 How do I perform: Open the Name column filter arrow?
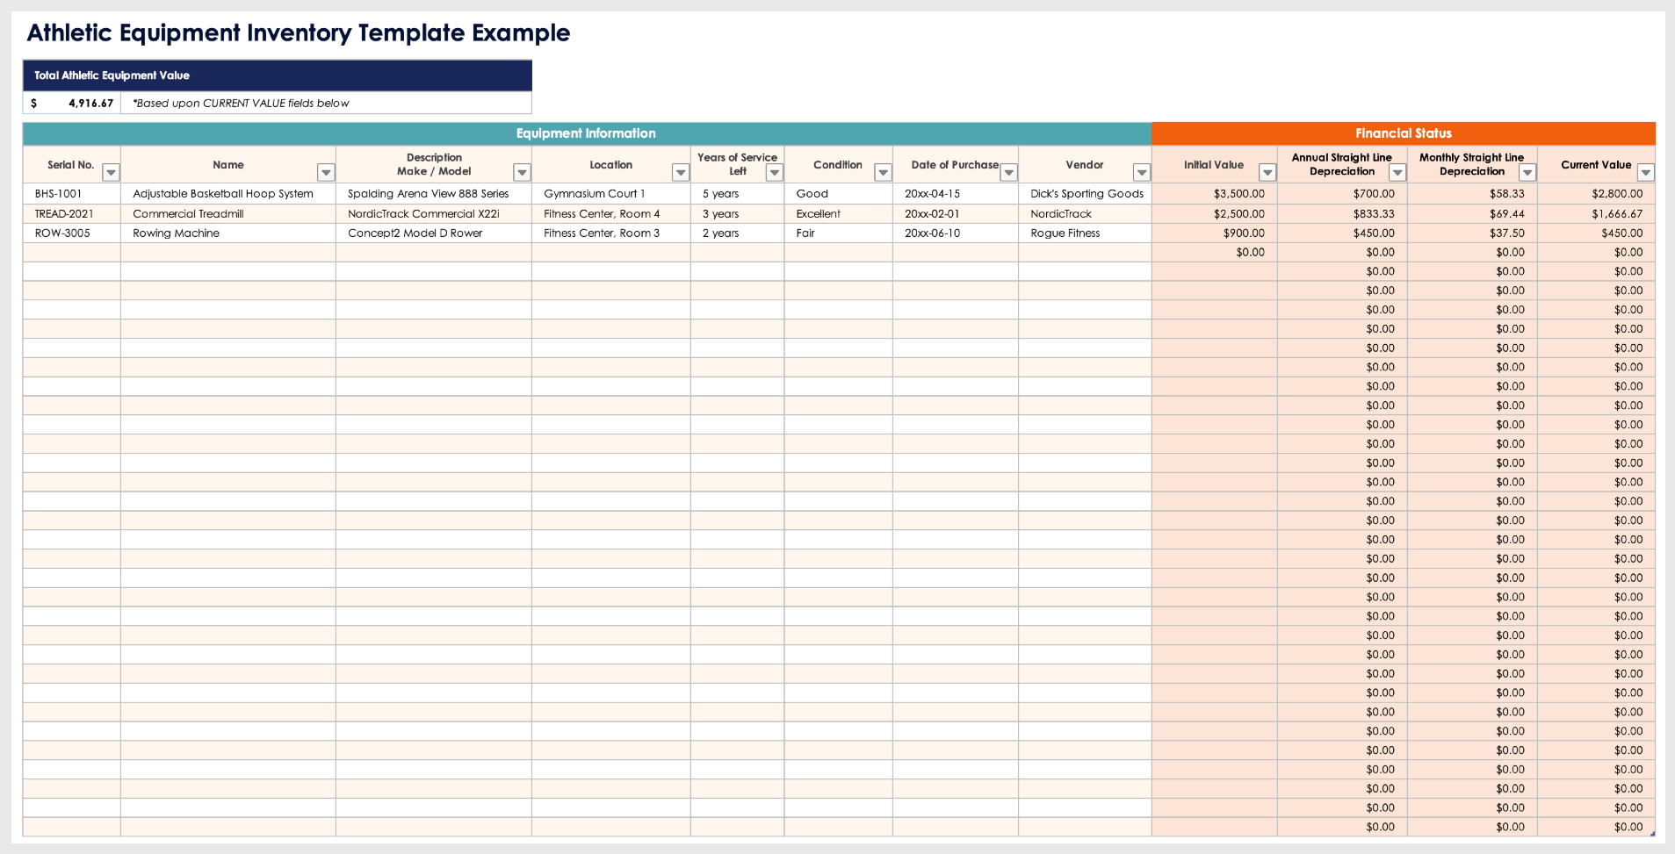pos(326,173)
